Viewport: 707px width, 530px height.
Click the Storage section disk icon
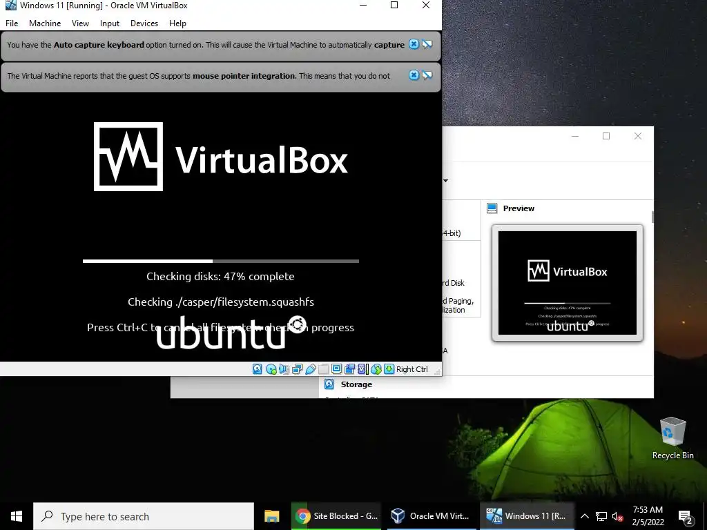click(x=329, y=384)
